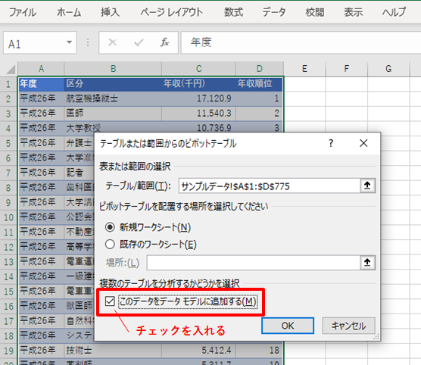421x365 pixels.
Task: Expand the Name Box dropdown arrow
Action: tap(69, 42)
